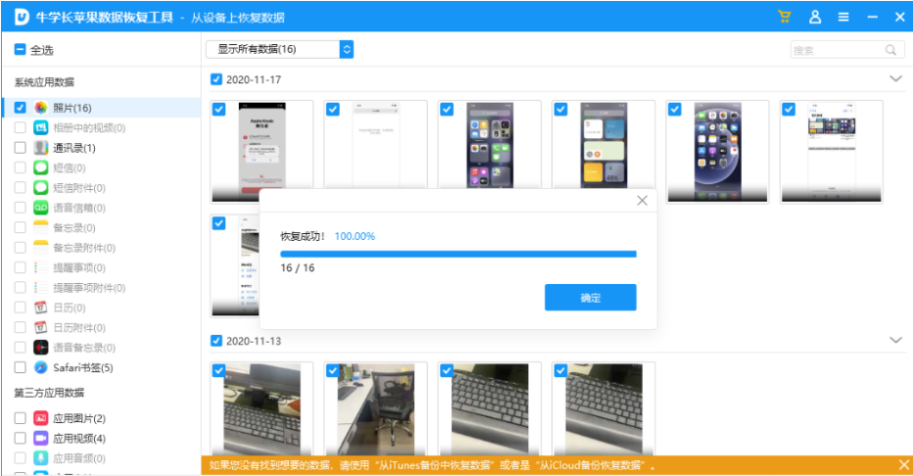This screenshot has height=476, width=913.
Task: Click the app logo in title bar
Action: click(x=22, y=17)
